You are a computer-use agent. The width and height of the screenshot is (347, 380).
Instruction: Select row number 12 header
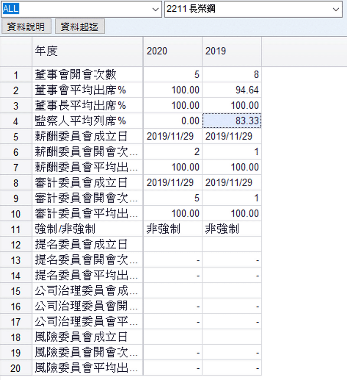click(16, 244)
